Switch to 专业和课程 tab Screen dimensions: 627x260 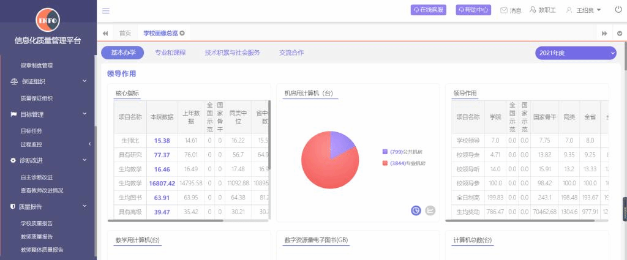pos(170,53)
